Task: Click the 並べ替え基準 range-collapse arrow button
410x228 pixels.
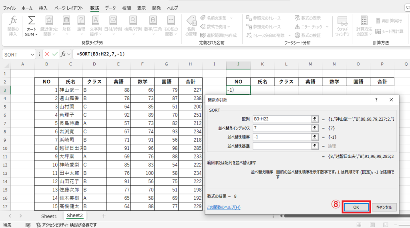Action: coord(315,146)
